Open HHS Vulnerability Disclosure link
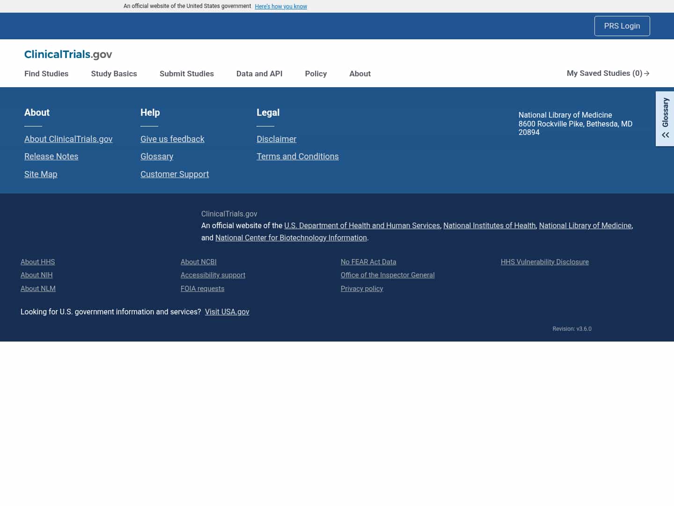 tap(545, 262)
